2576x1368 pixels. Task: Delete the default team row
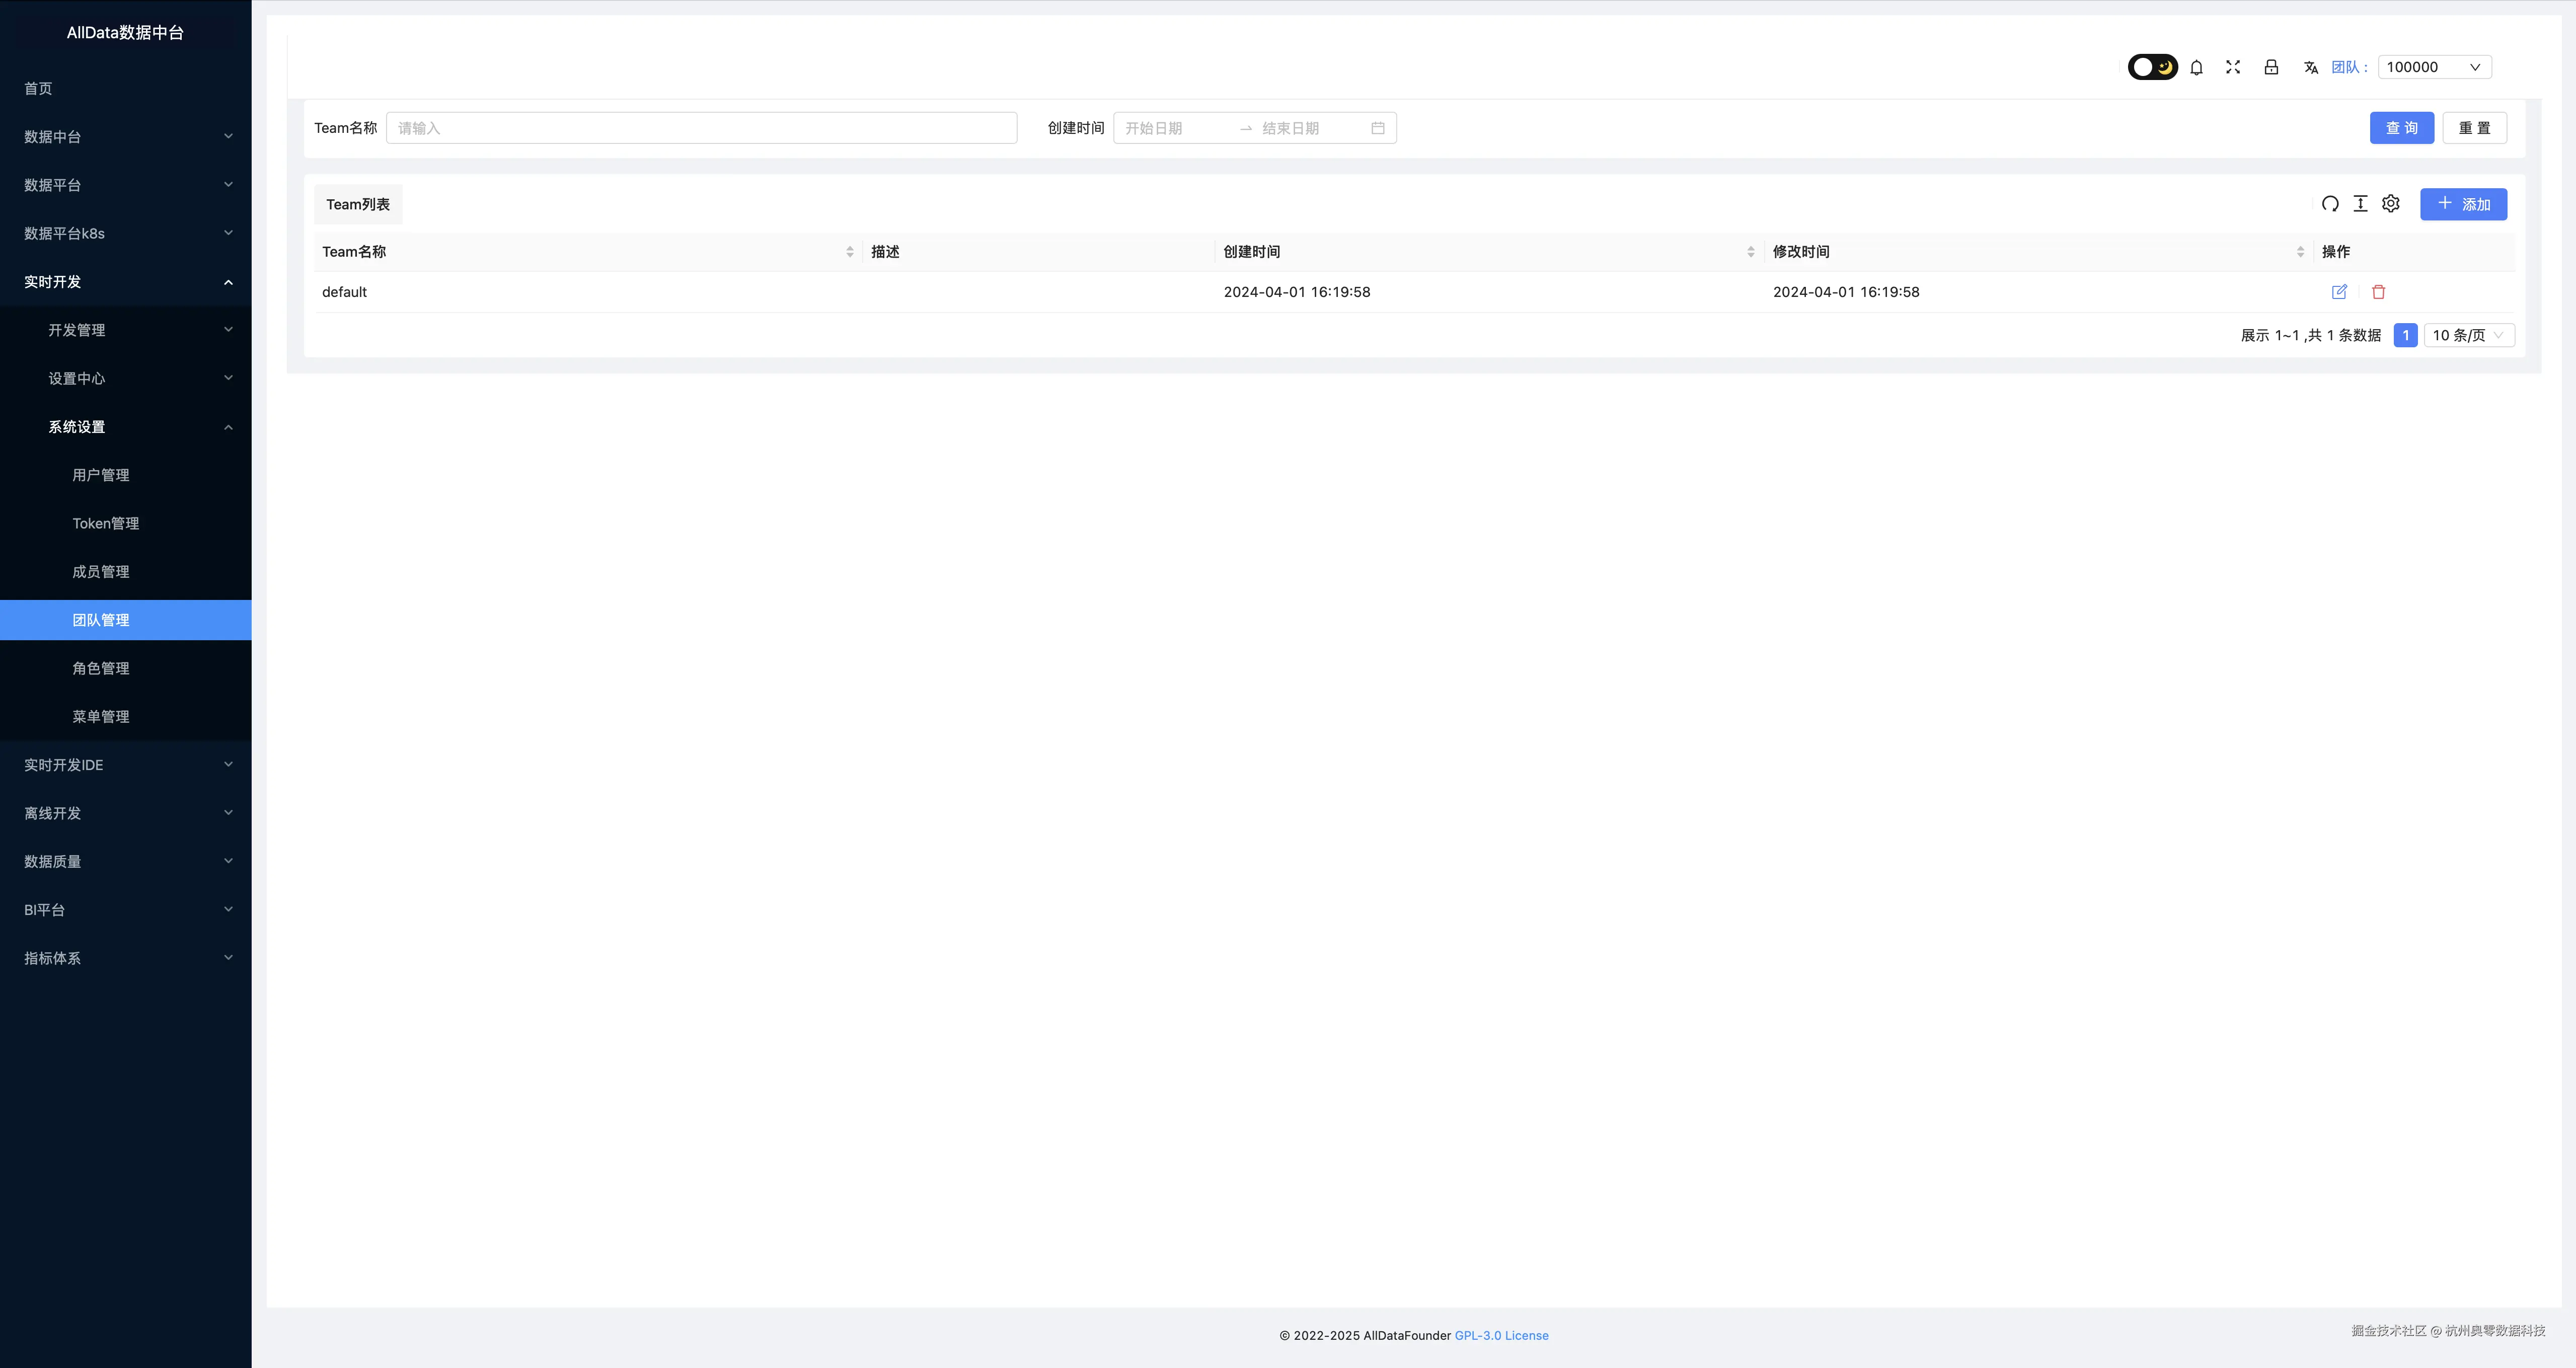tap(2379, 292)
